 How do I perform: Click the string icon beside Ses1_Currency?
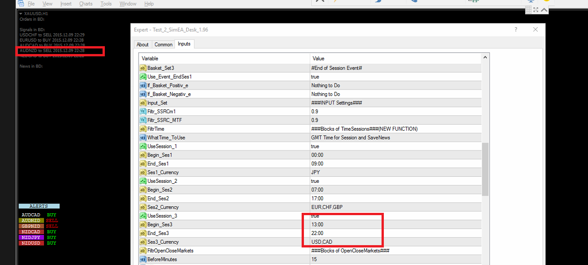(143, 172)
